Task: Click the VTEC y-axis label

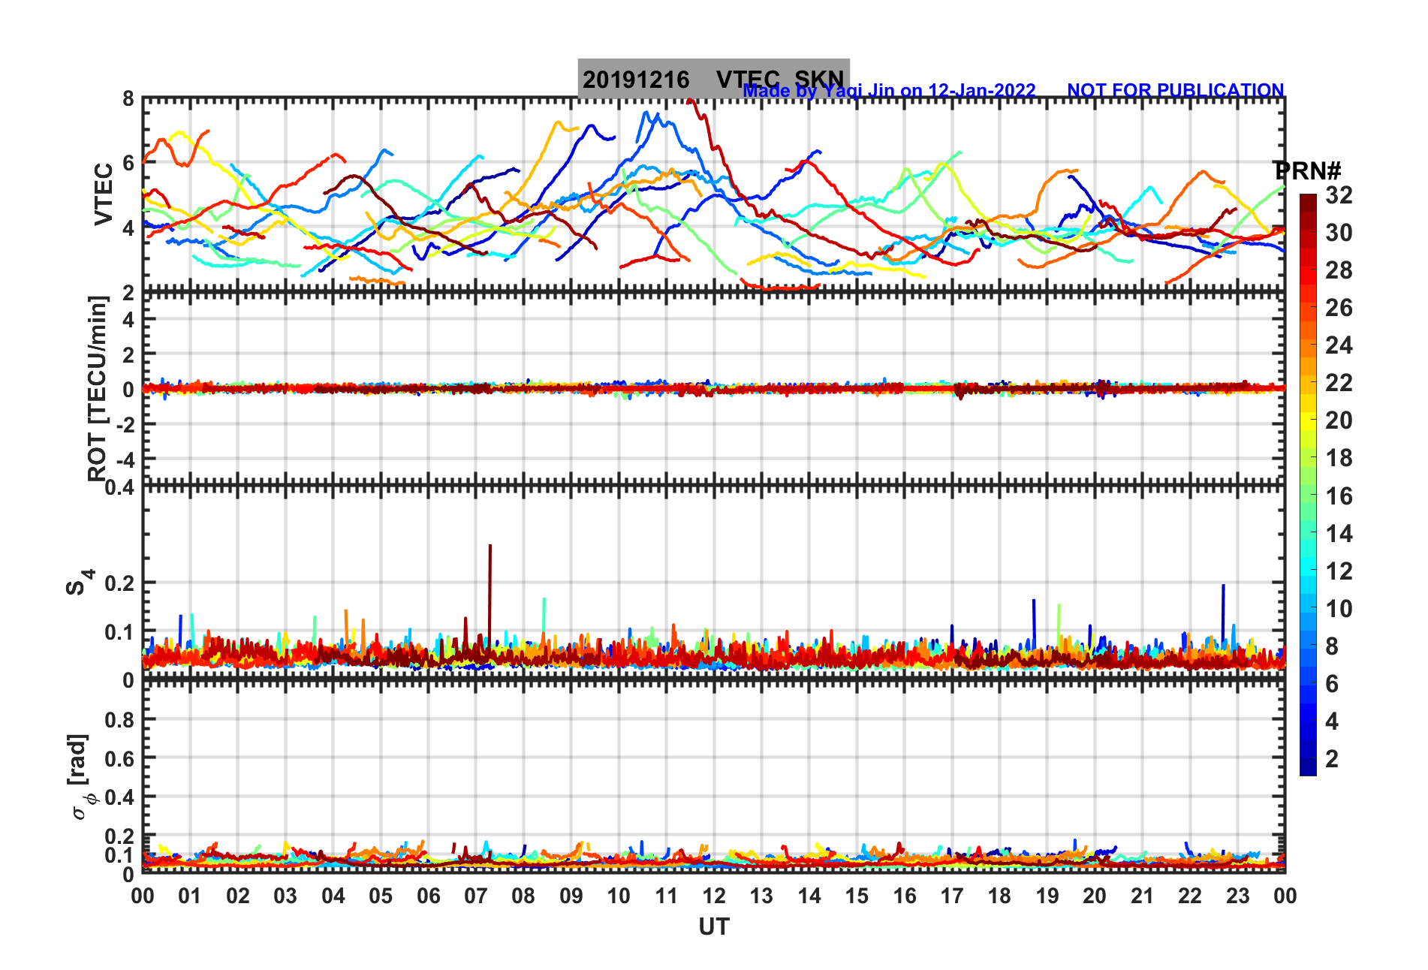Action: click(104, 194)
